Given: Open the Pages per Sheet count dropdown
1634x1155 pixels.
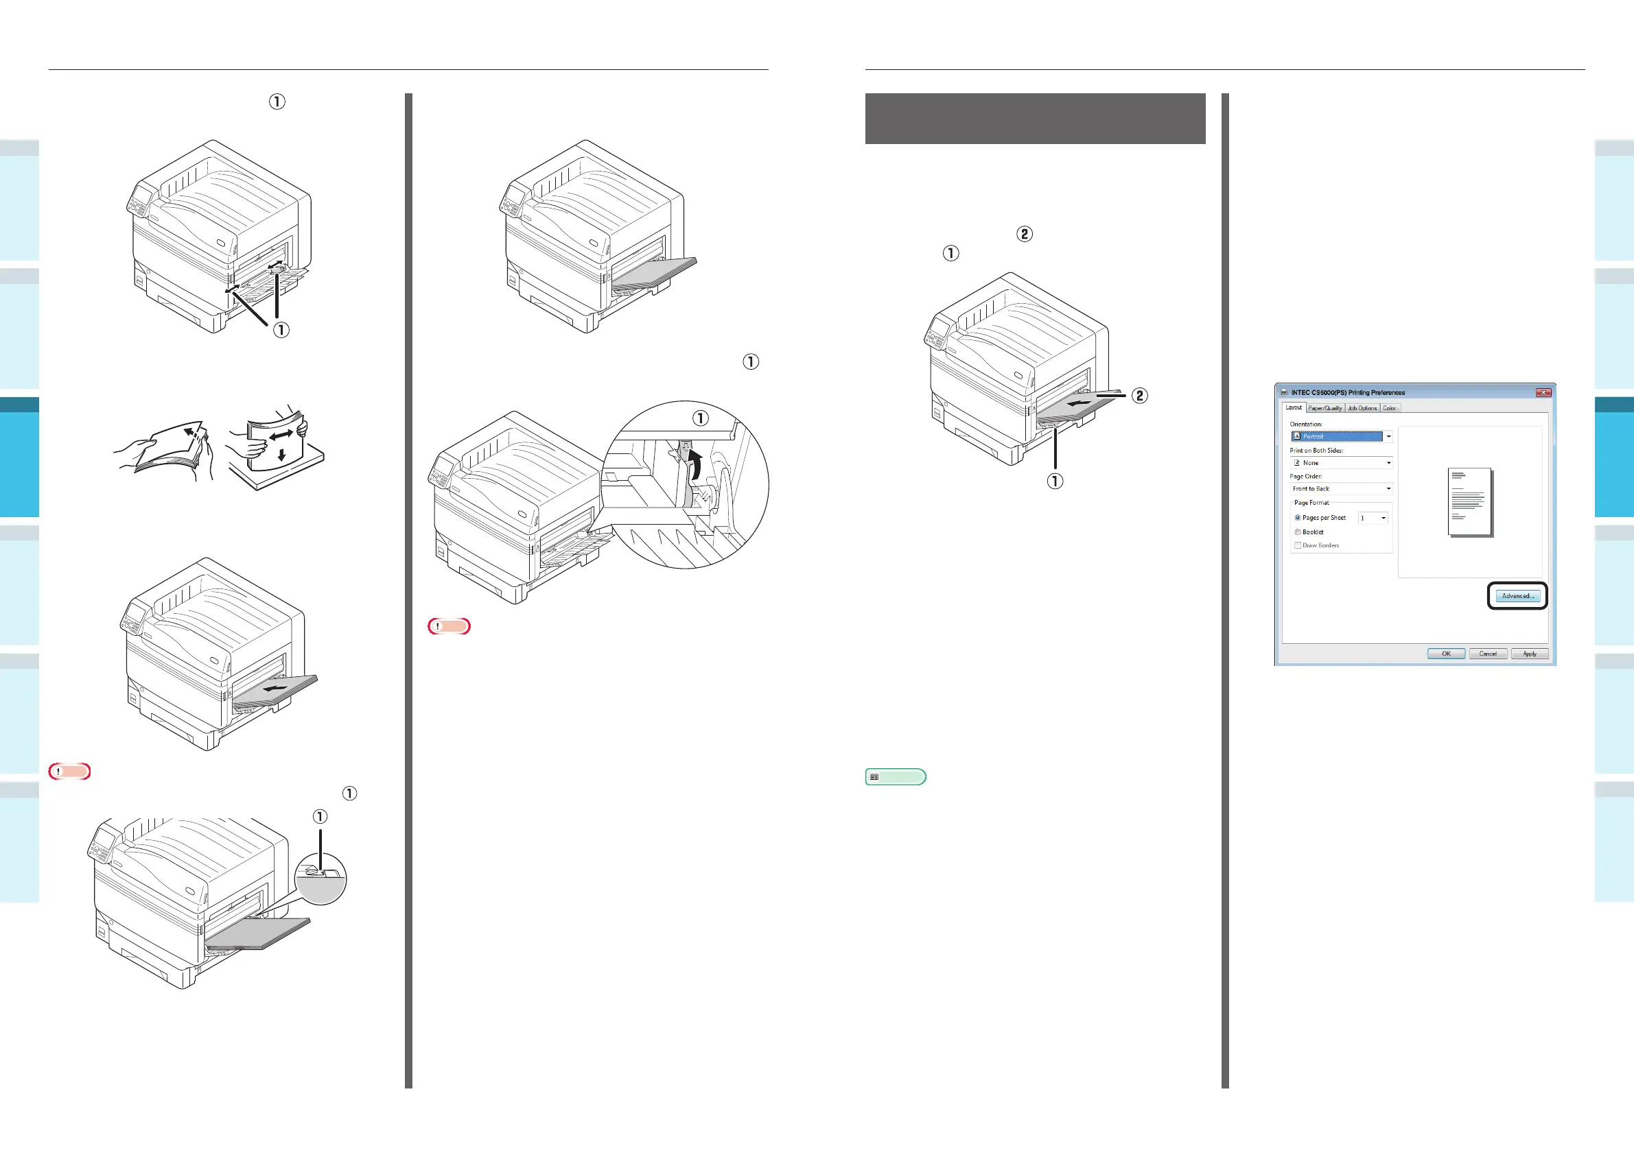Looking at the screenshot, I should [1383, 518].
